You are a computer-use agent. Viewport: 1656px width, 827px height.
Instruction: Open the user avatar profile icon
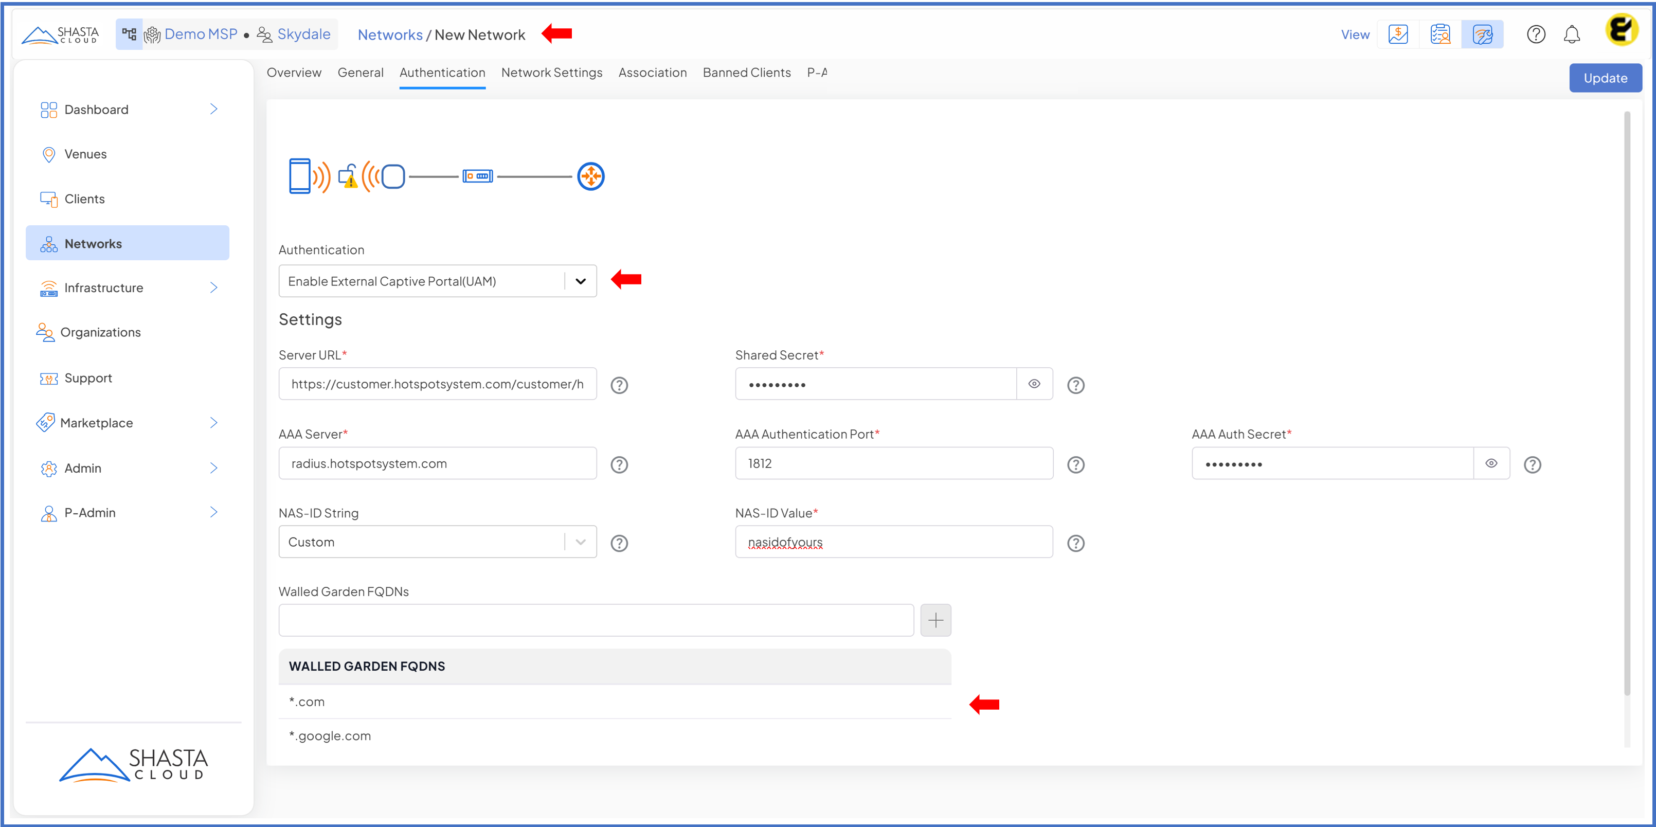coord(1621,30)
